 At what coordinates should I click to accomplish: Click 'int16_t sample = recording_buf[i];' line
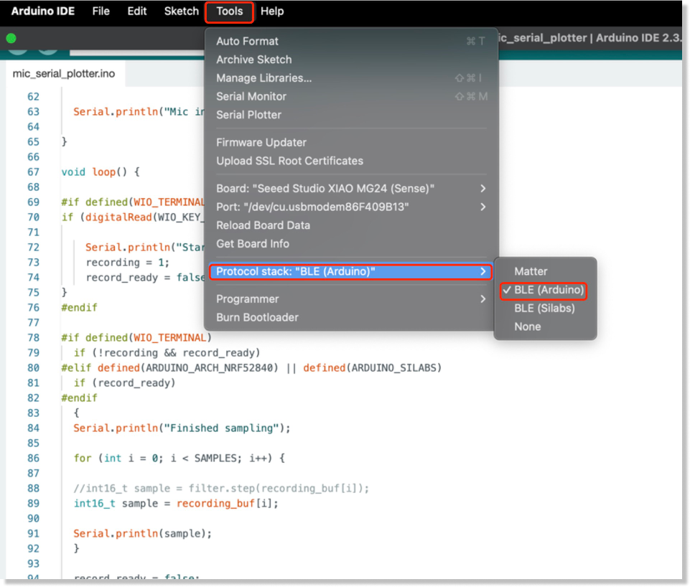[x=176, y=504]
